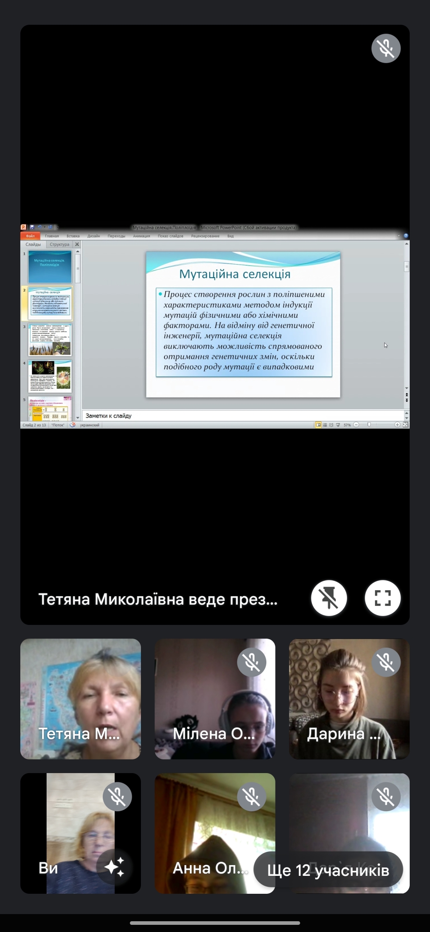Start slideshow from status bar icon
Image resolution: width=430 pixels, height=932 pixels.
(x=338, y=425)
